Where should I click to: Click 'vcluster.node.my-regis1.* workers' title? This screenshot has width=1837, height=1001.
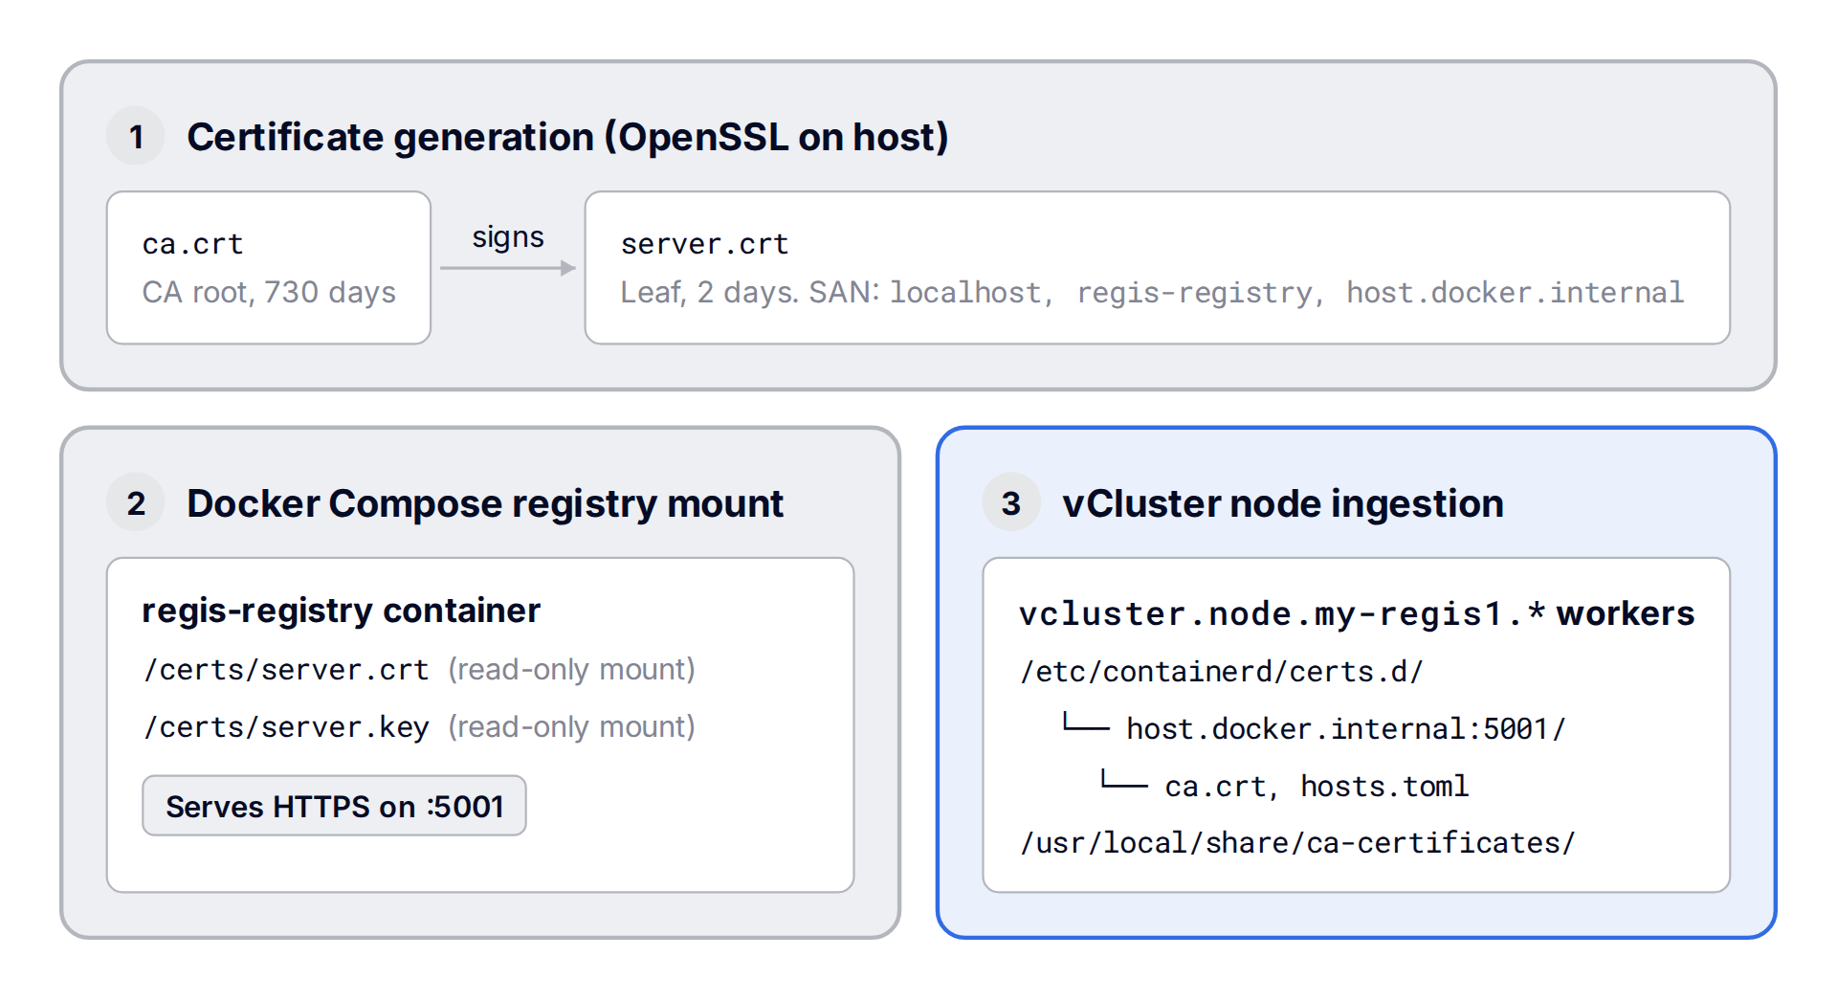[x=1357, y=613]
